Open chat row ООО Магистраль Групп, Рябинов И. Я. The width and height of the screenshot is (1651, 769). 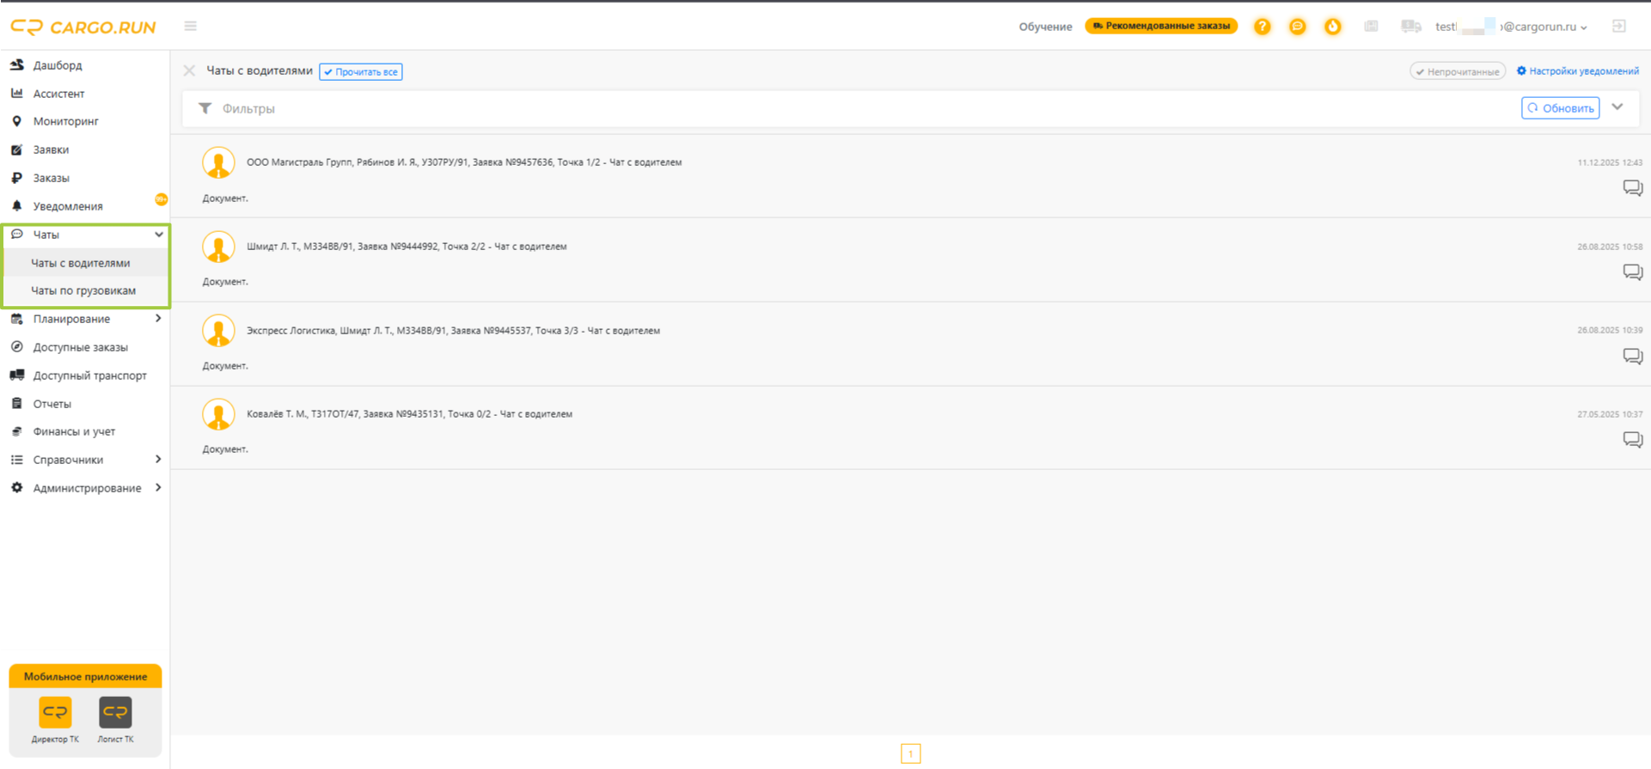[x=911, y=176]
